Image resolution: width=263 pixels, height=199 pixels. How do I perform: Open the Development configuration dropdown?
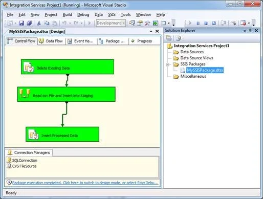[x=111, y=23]
